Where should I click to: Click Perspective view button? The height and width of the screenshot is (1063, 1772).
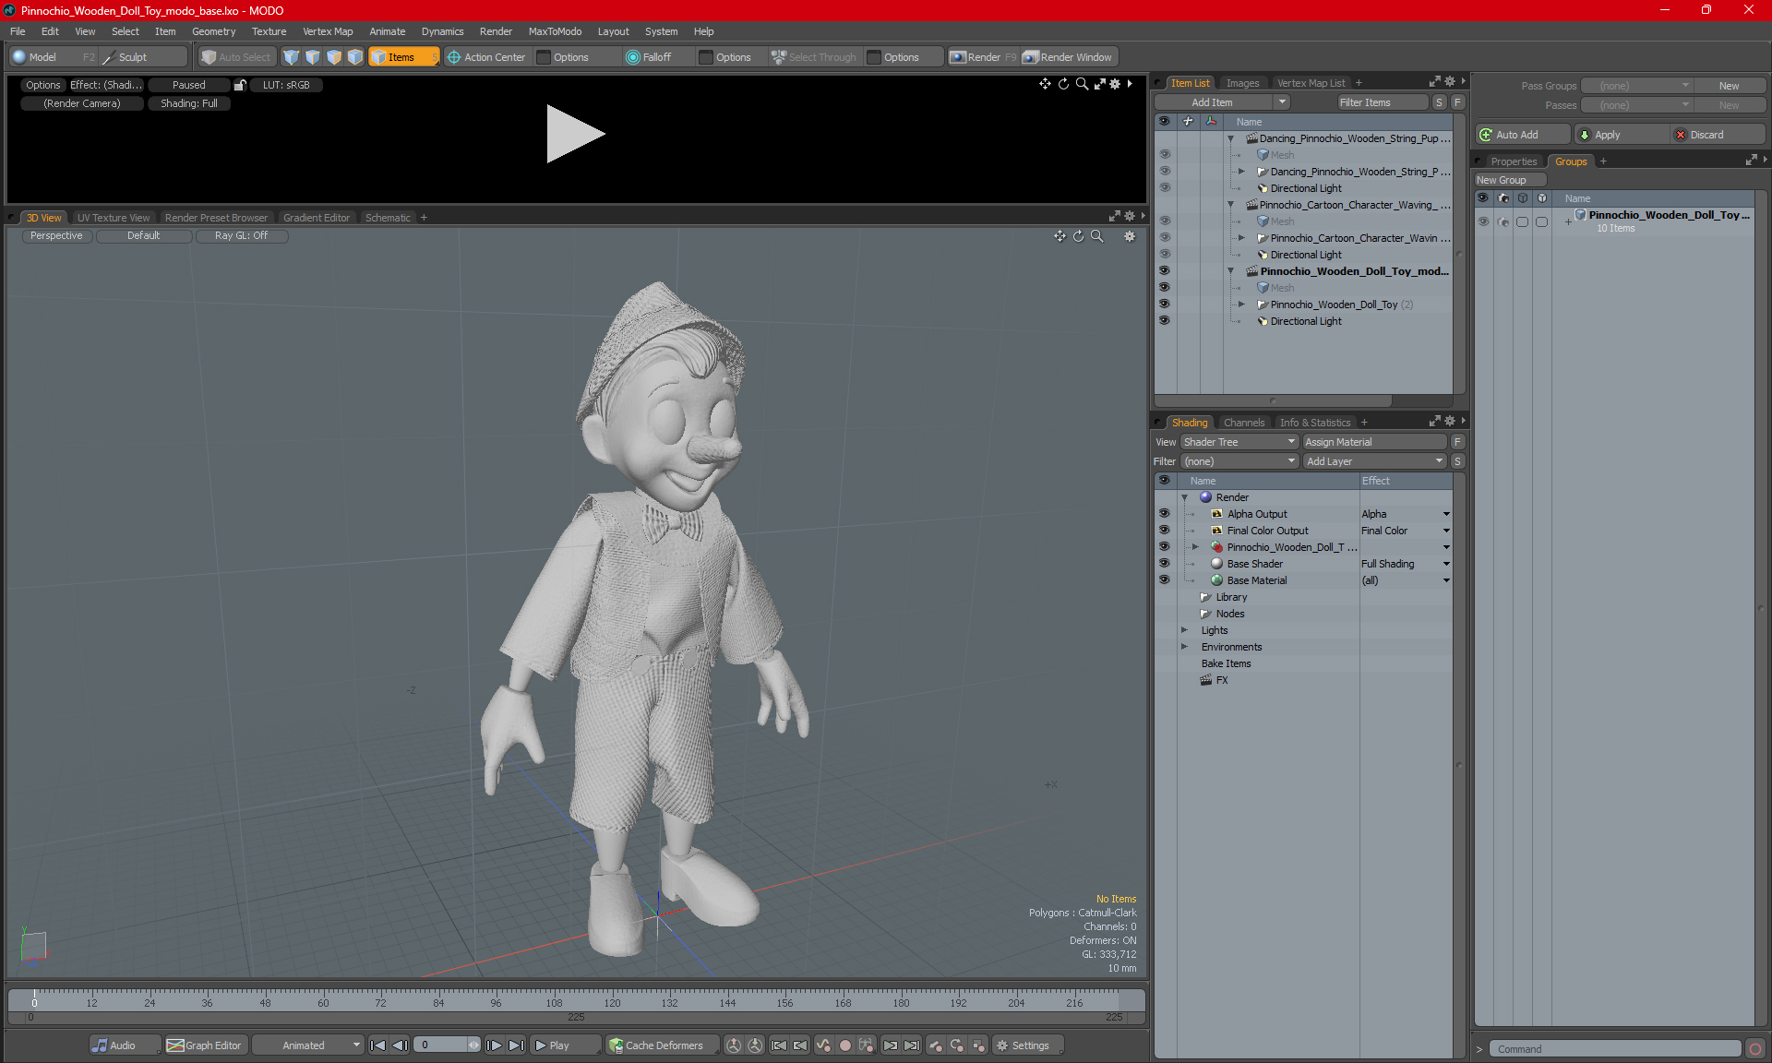(x=56, y=236)
